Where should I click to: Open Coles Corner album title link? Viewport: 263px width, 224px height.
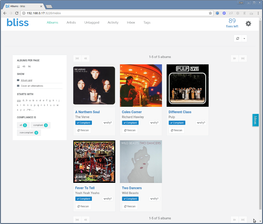pyautogui.click(x=132, y=112)
